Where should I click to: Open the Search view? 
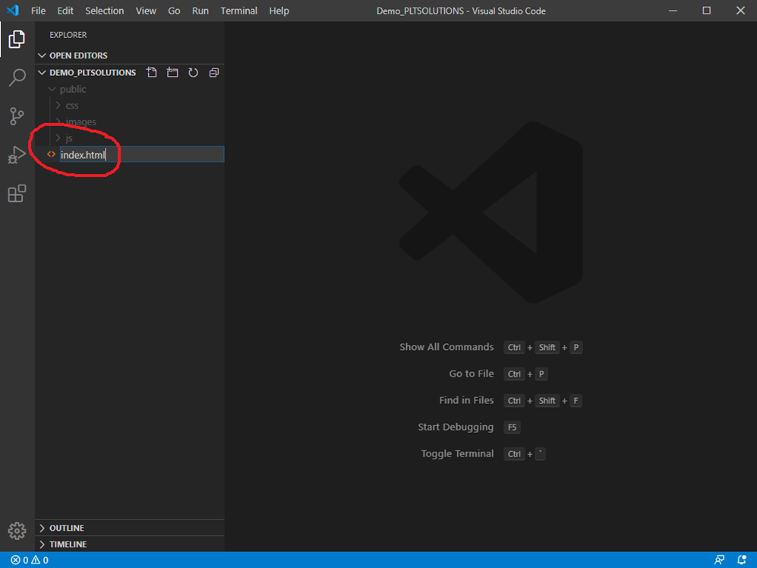click(17, 77)
